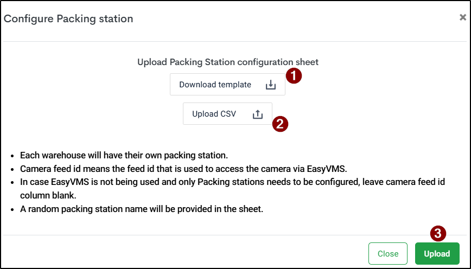The width and height of the screenshot is (471, 269).
Task: Click the random packing station name note
Action: point(142,209)
